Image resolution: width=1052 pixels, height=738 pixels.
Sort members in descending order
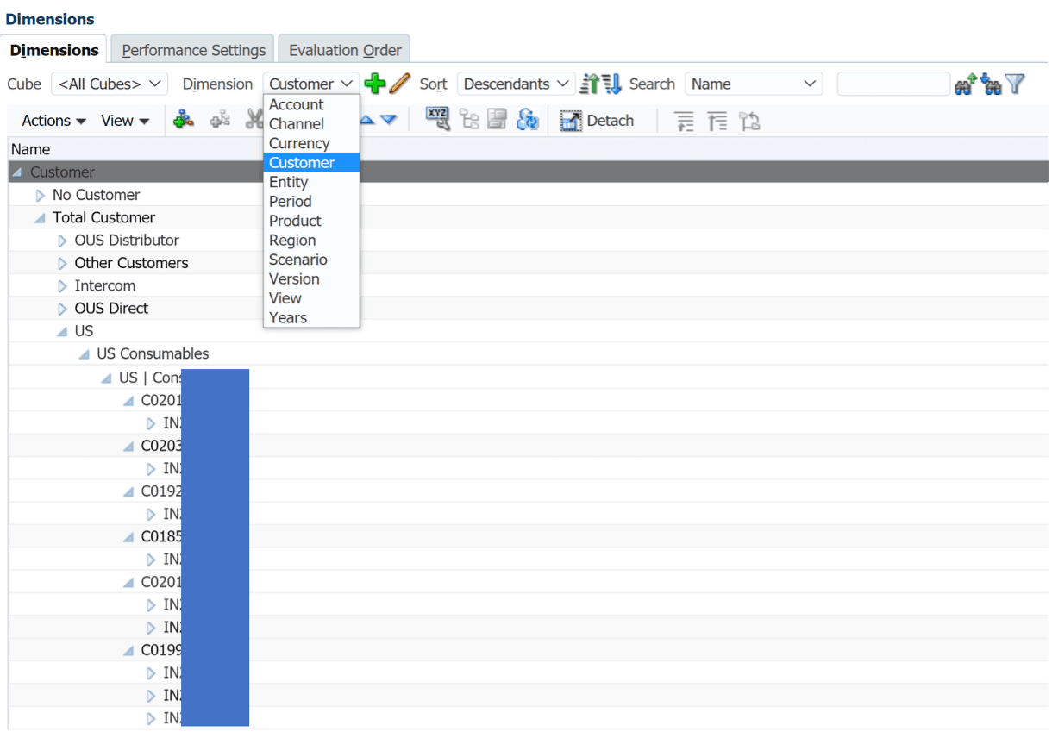pos(611,84)
